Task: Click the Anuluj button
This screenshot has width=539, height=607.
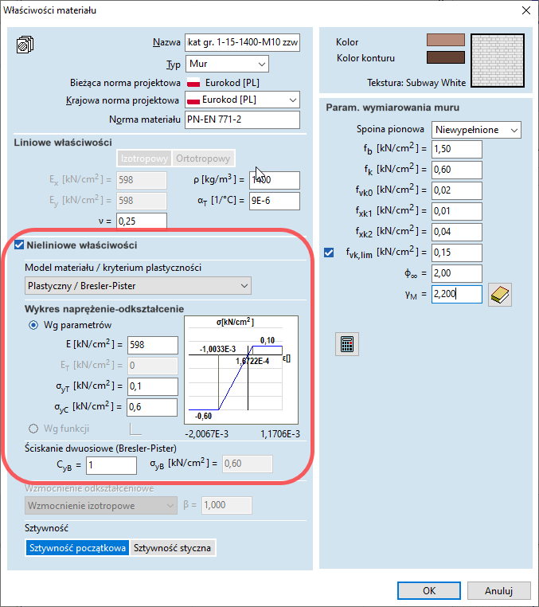Action: tap(498, 591)
